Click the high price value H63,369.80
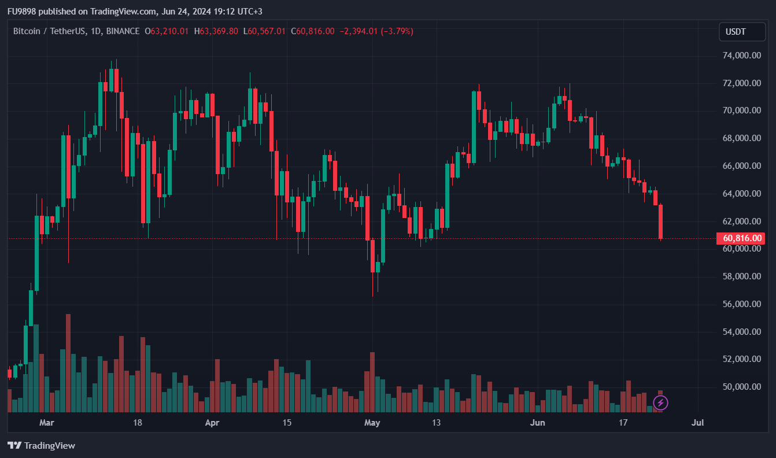The height and width of the screenshot is (458, 776). coord(216,31)
